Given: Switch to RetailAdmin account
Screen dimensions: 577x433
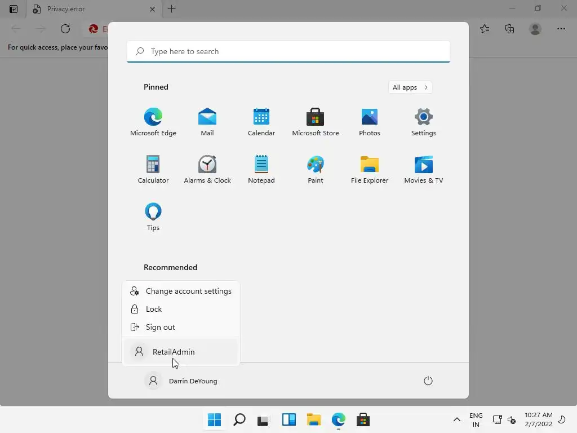Looking at the screenshot, I should pos(181,352).
